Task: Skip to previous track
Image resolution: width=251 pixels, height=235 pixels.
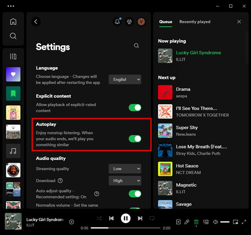Action: (x=111, y=219)
